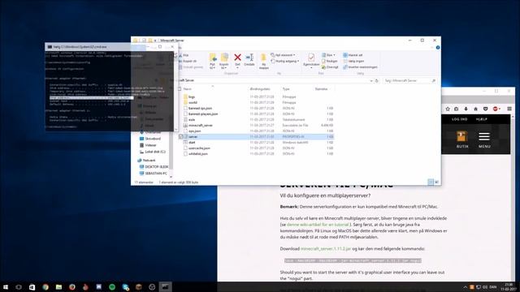This screenshot has height=292, width=520.
Task: Click the Pocket icon in browser toolbar
Action: (x=486, y=109)
